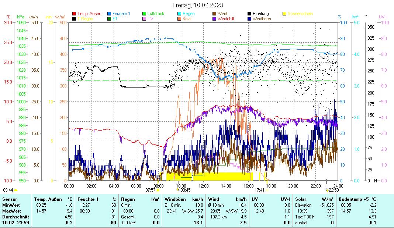Click the chart title 'Freitag, 10.02.2023'

198,5
